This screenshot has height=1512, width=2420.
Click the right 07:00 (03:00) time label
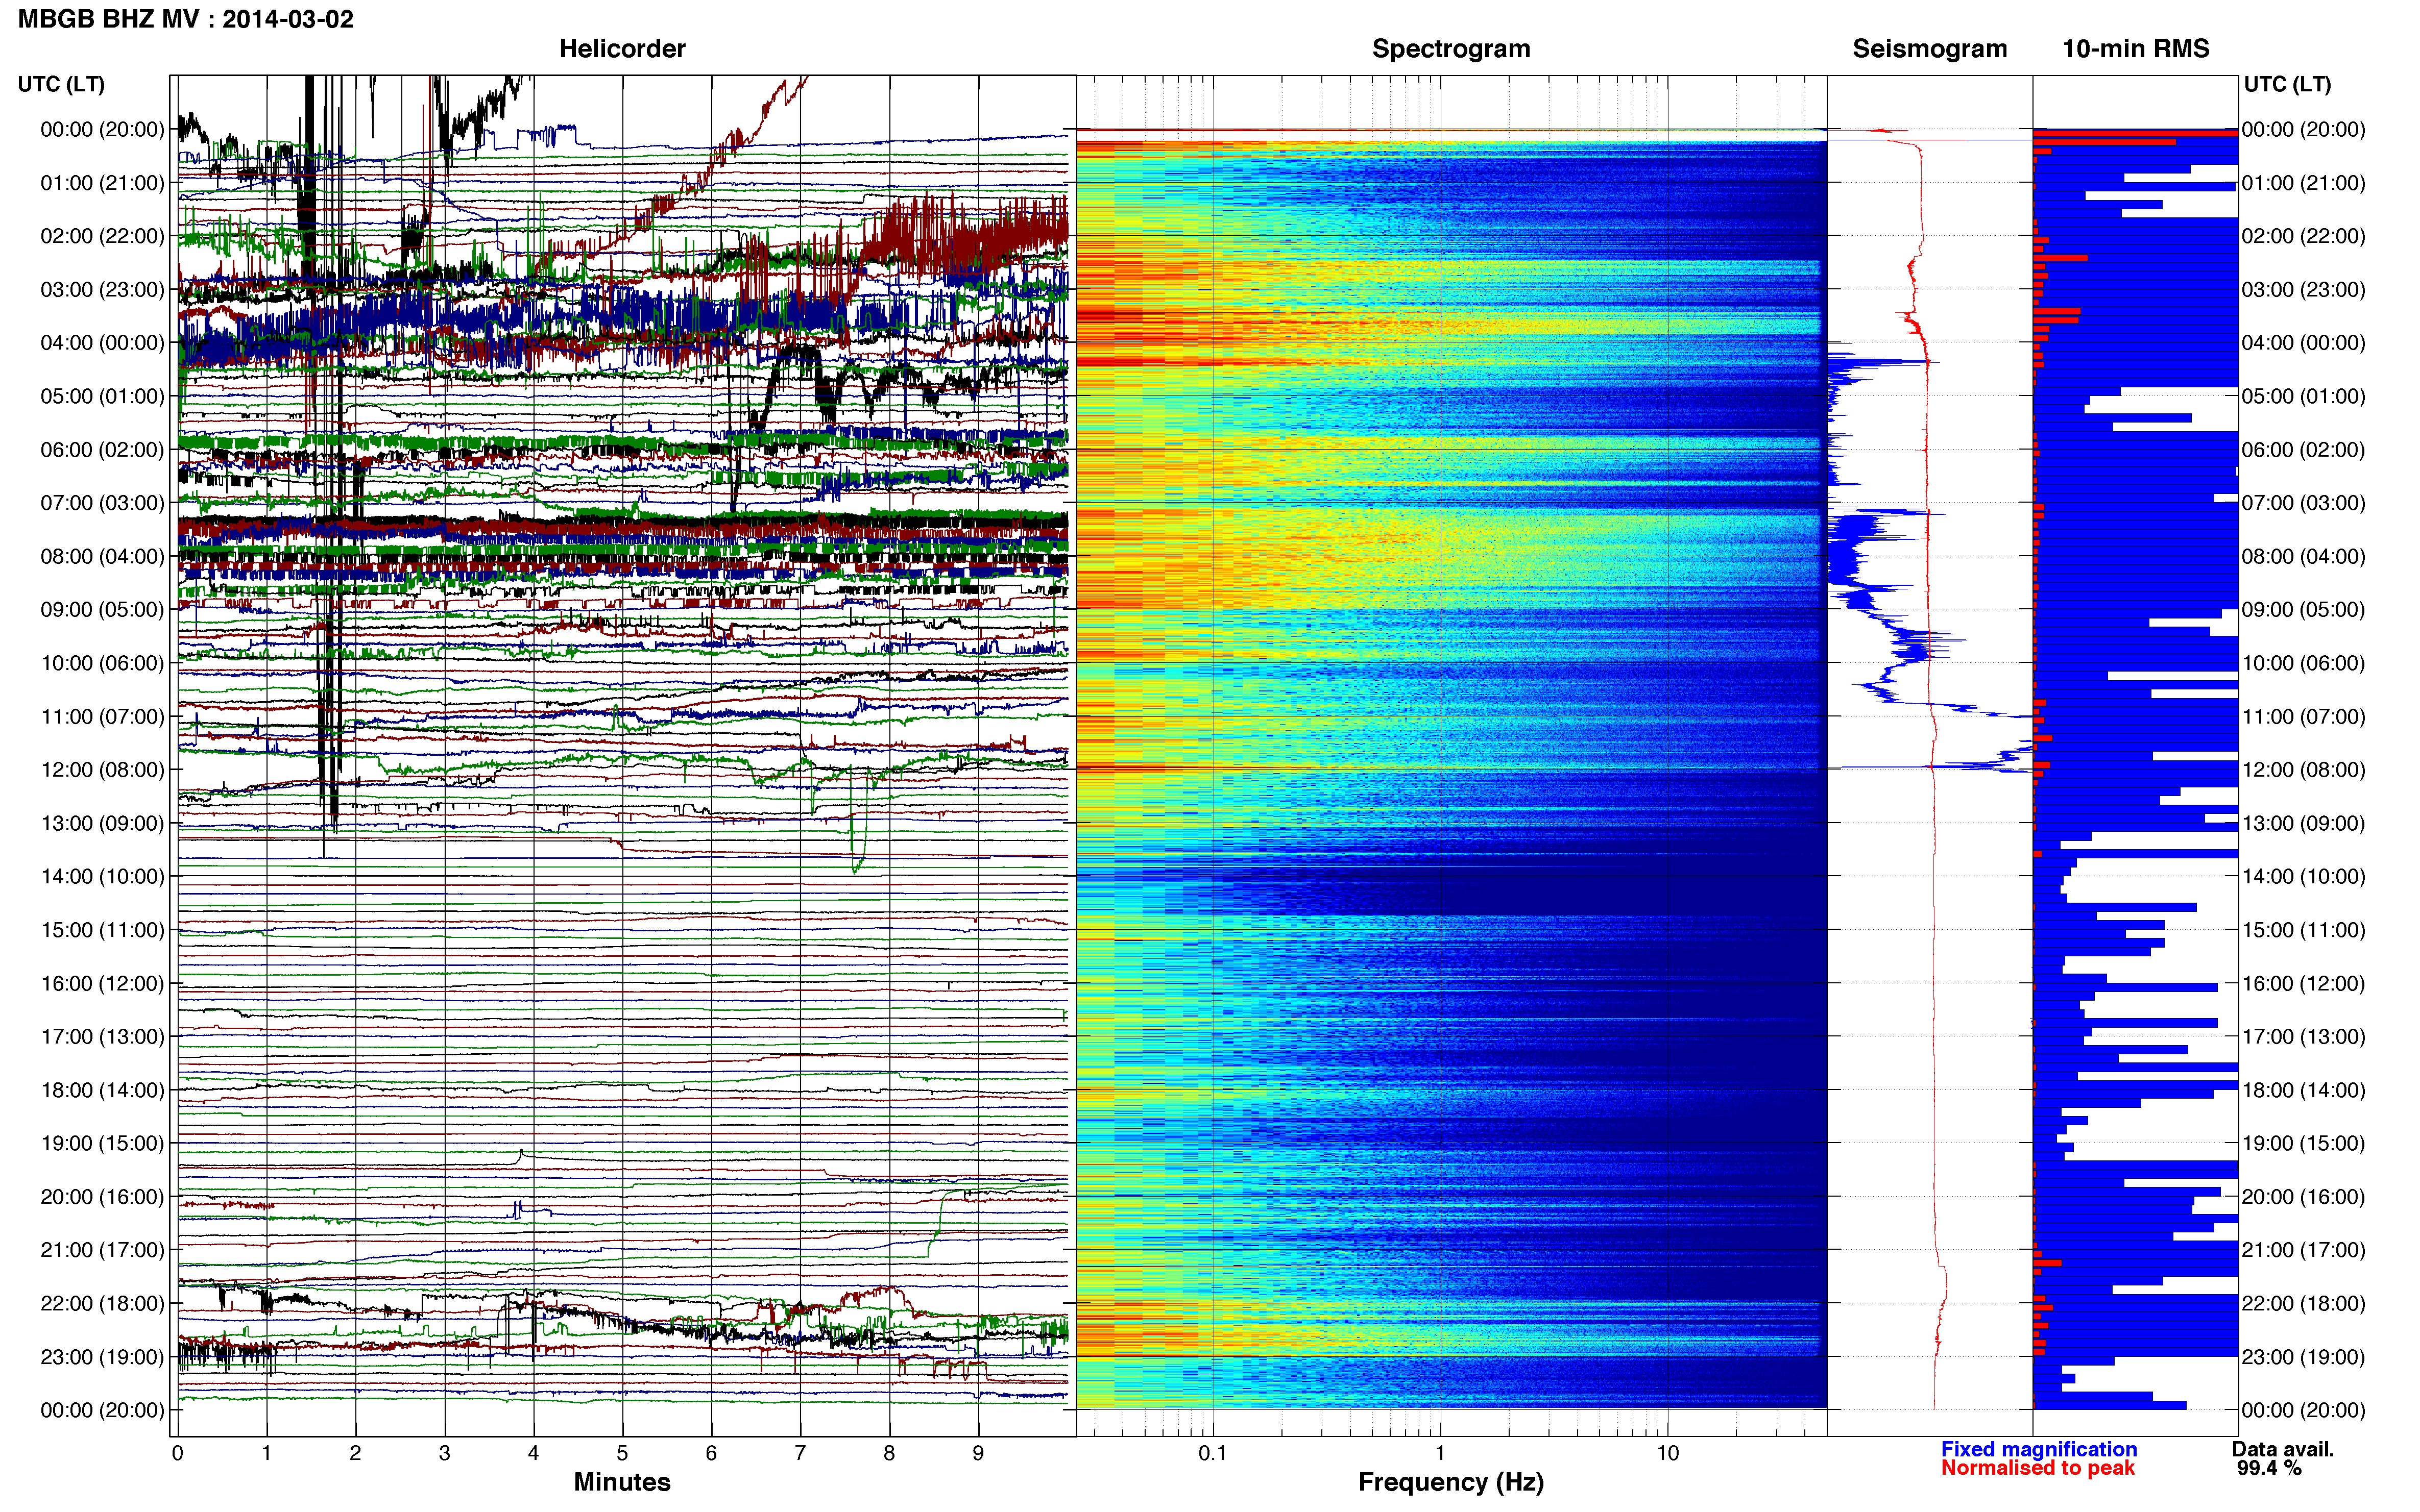[x=2303, y=503]
